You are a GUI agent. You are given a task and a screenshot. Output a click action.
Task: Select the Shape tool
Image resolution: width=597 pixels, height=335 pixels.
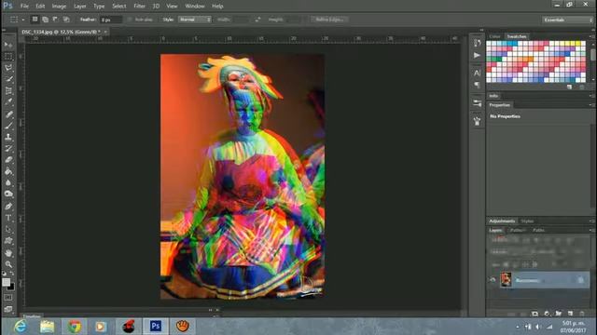8,241
